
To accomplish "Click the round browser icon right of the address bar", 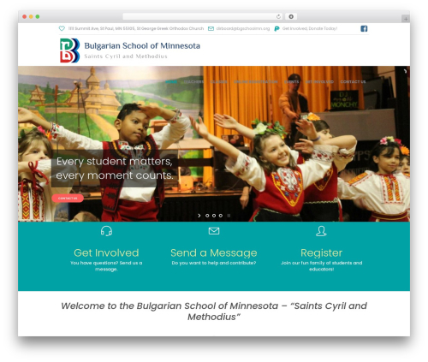I will click(x=291, y=16).
